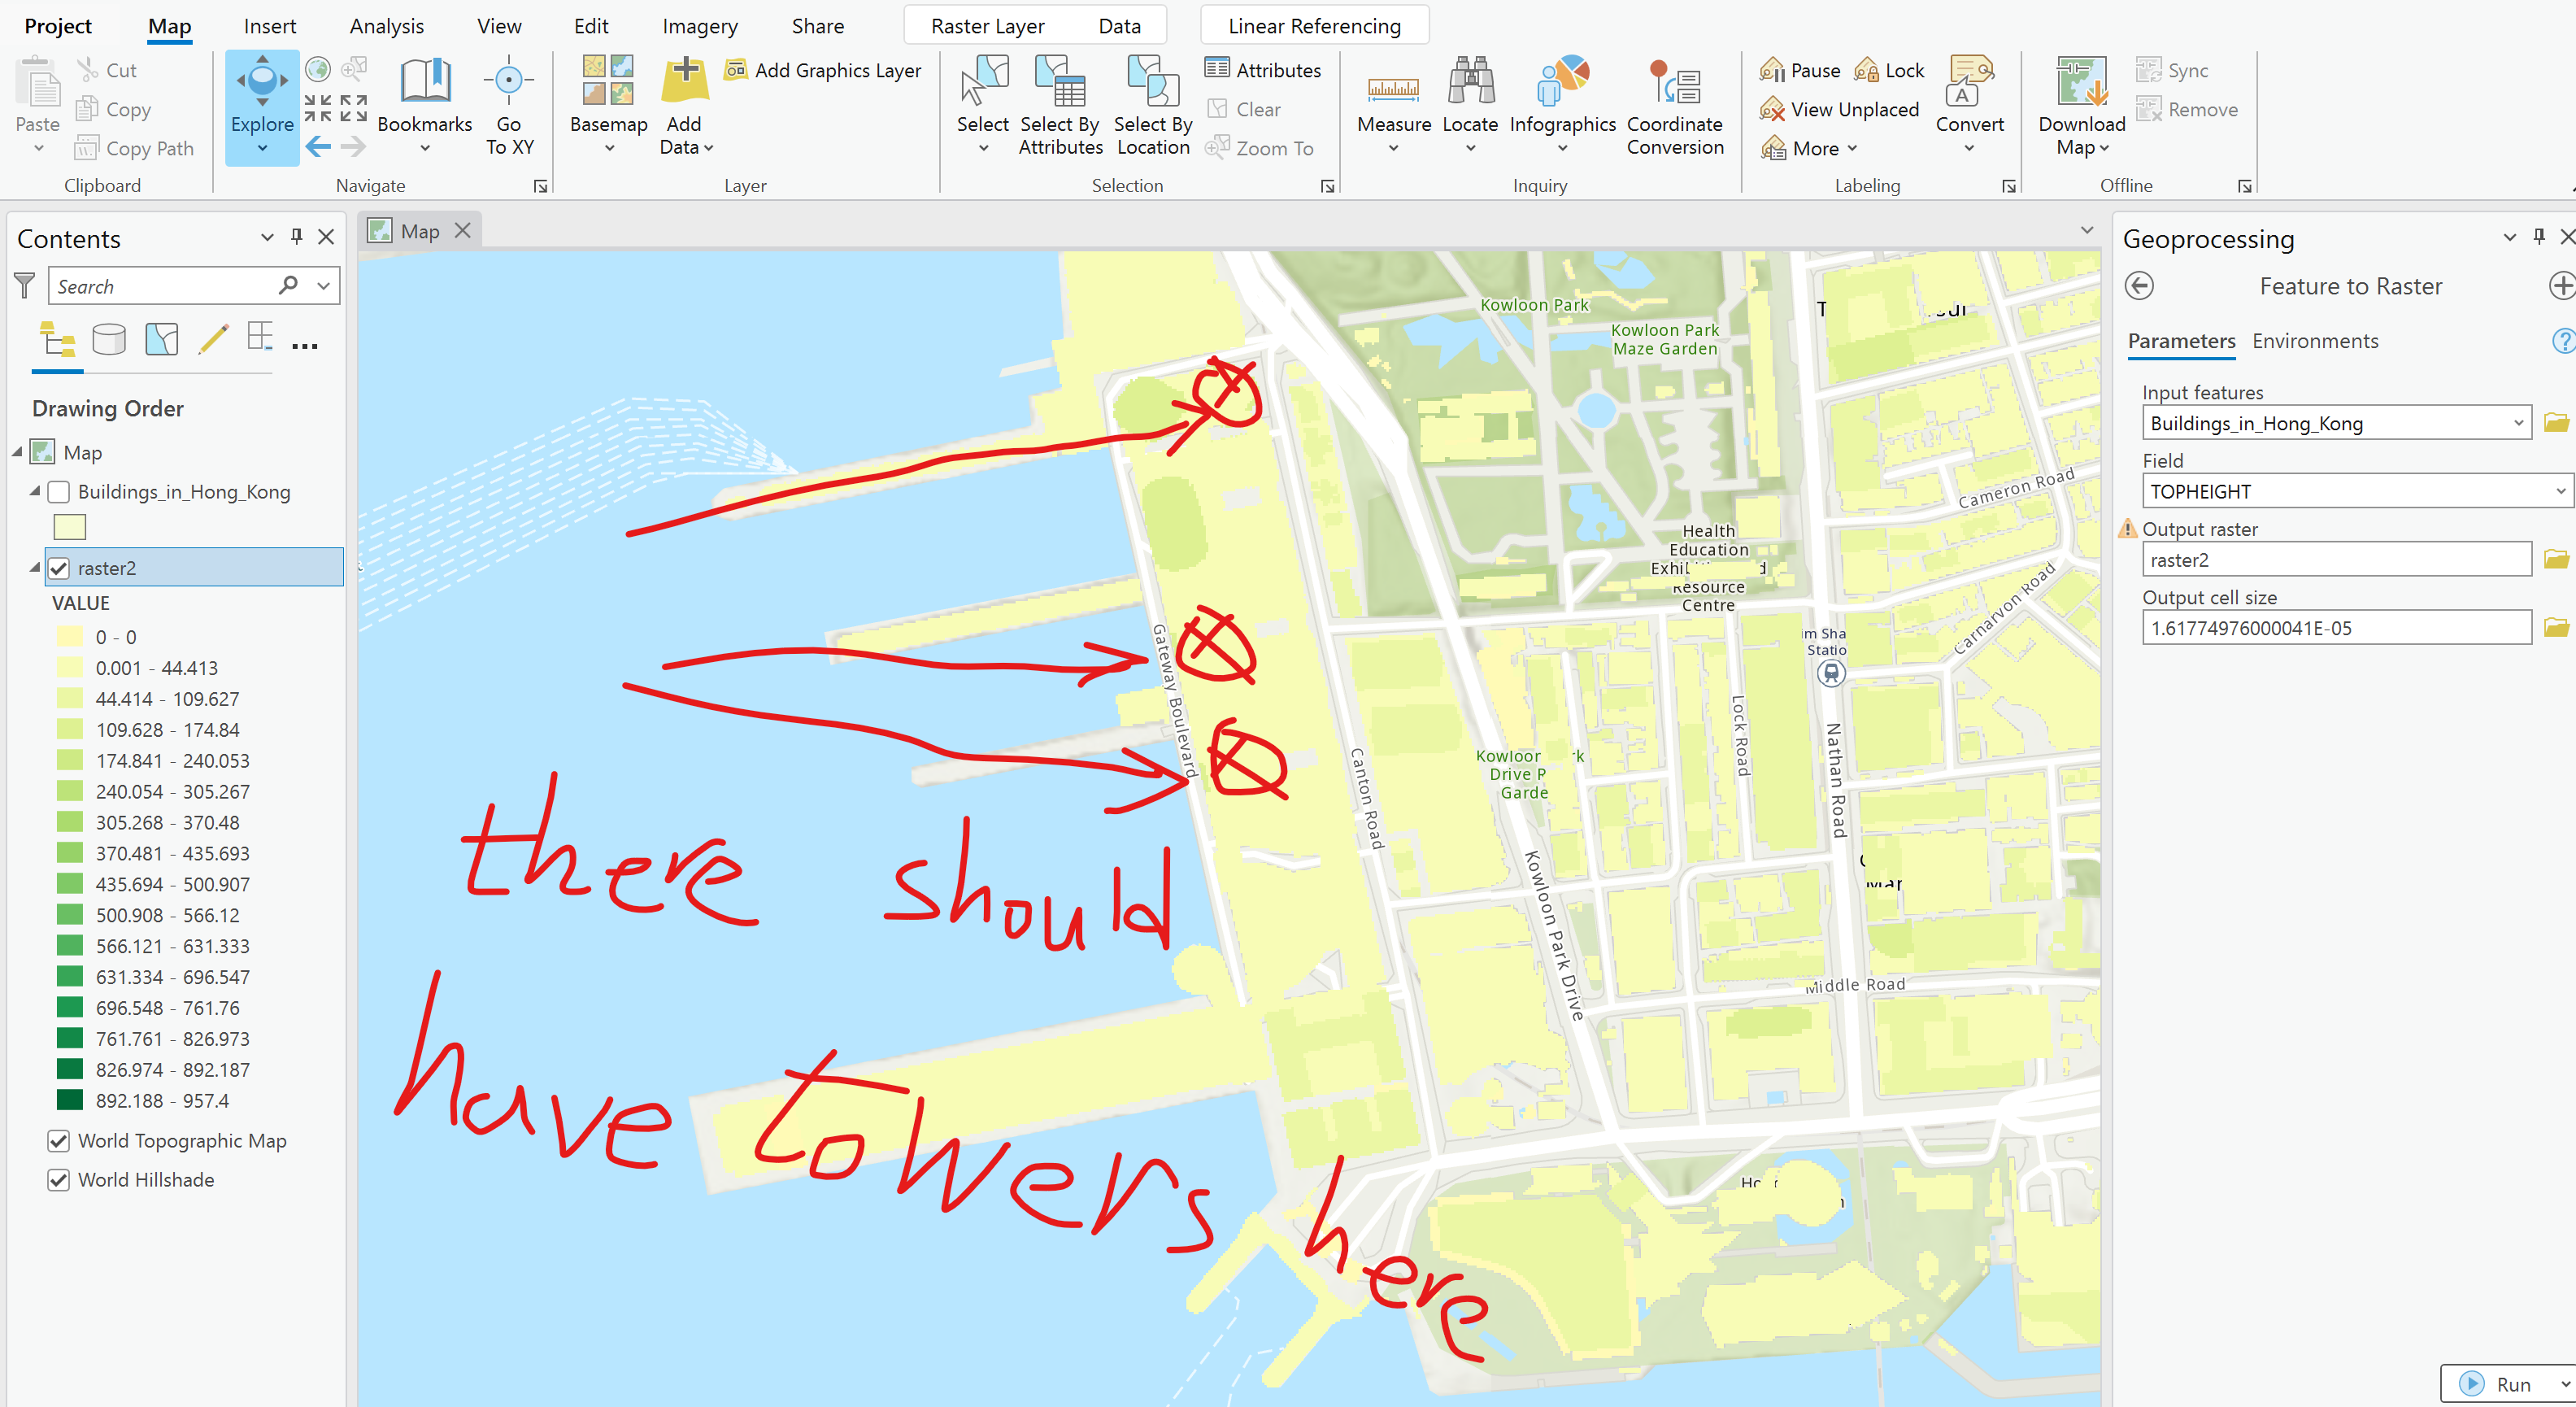Open the Coordinate Conversion tool
Screen dimensions: 2576x1407
(x=1675, y=86)
